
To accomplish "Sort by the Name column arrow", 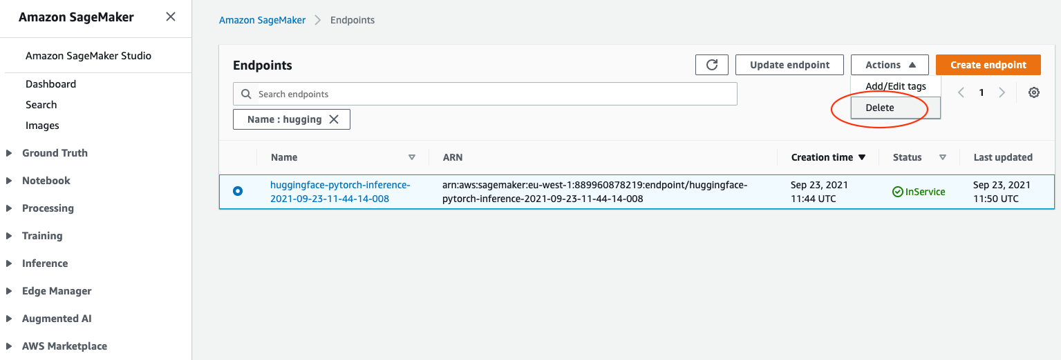I will pyautogui.click(x=412, y=157).
